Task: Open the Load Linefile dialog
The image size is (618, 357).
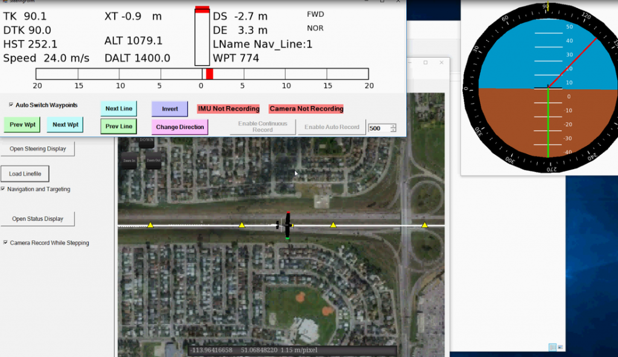Action: coord(25,174)
